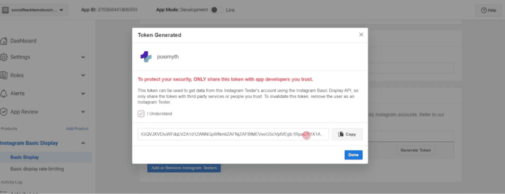
Task: Click the Add Product link
Action: click(77, 128)
